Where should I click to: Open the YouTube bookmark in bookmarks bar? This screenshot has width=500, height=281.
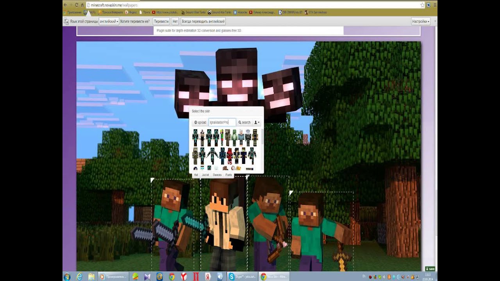[165, 12]
